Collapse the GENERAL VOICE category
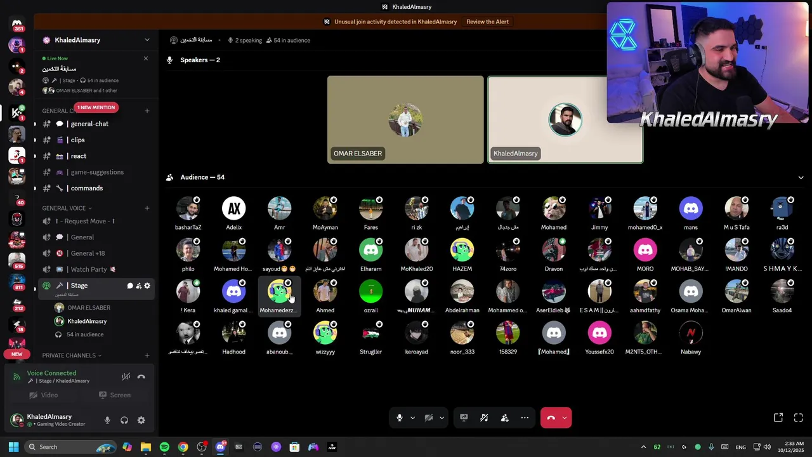 67,208
